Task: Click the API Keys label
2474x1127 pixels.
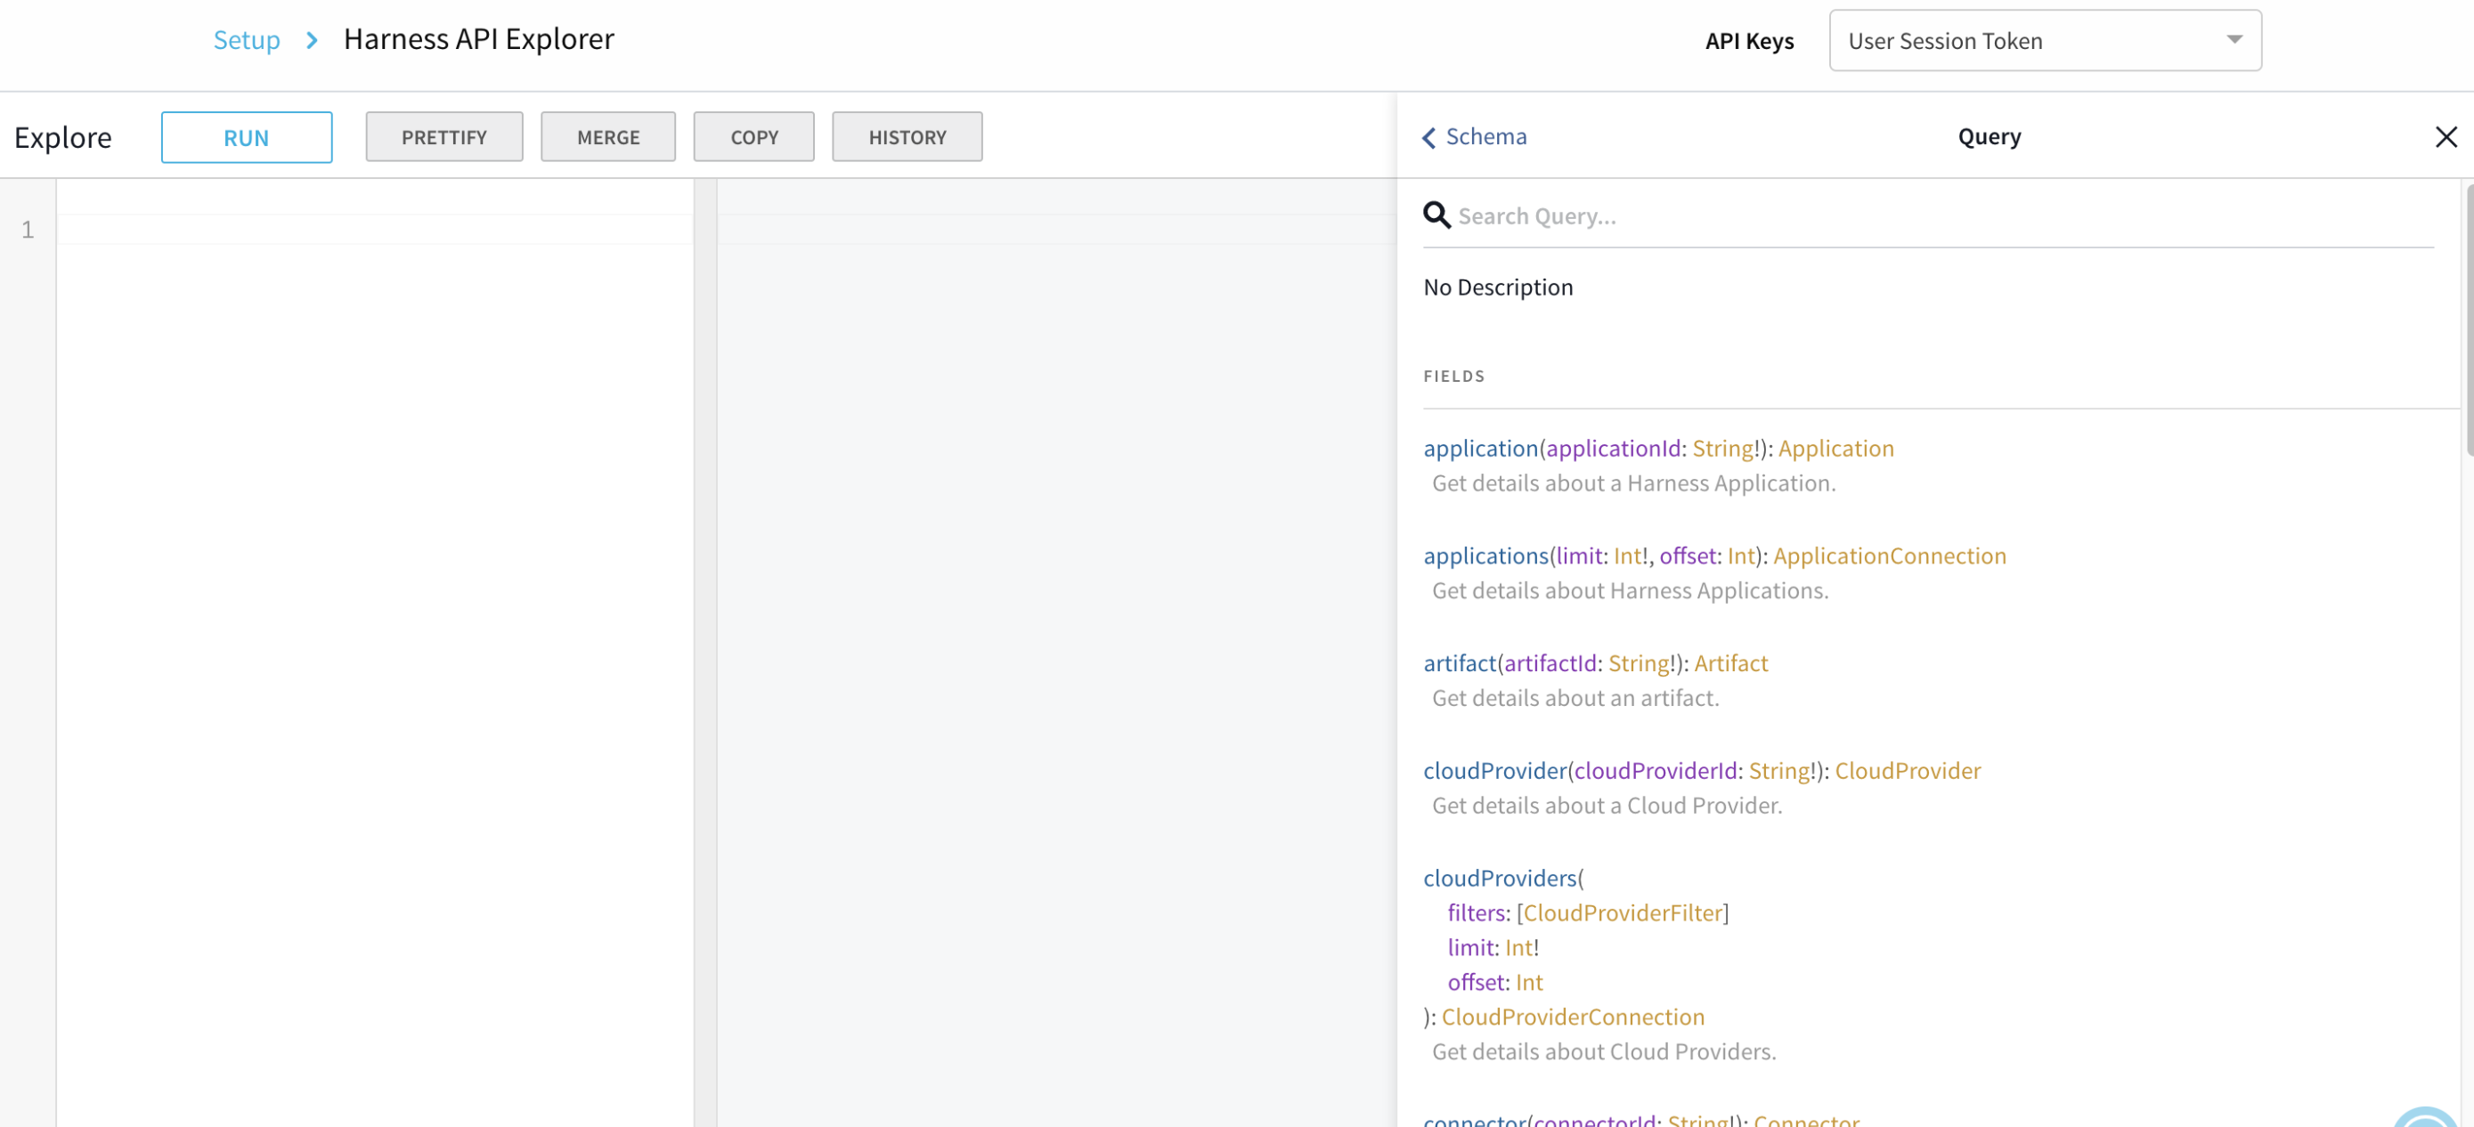Action: pyautogui.click(x=1749, y=41)
